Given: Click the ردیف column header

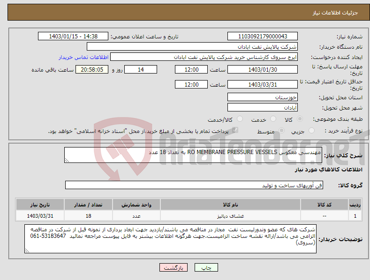Looking at the screenshot, I should [355, 205].
